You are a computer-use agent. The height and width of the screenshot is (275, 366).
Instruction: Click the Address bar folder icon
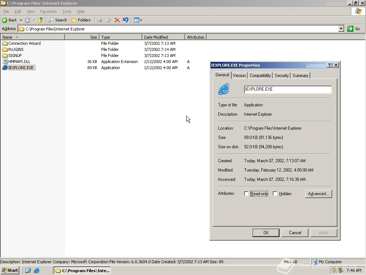point(21,29)
